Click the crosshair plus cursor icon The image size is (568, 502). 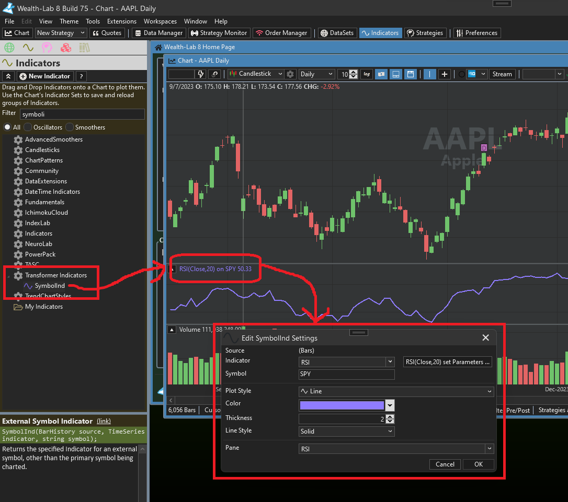pyautogui.click(x=445, y=74)
